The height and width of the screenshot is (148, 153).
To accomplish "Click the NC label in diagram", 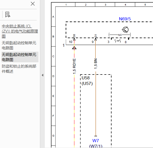I will 120,35.
